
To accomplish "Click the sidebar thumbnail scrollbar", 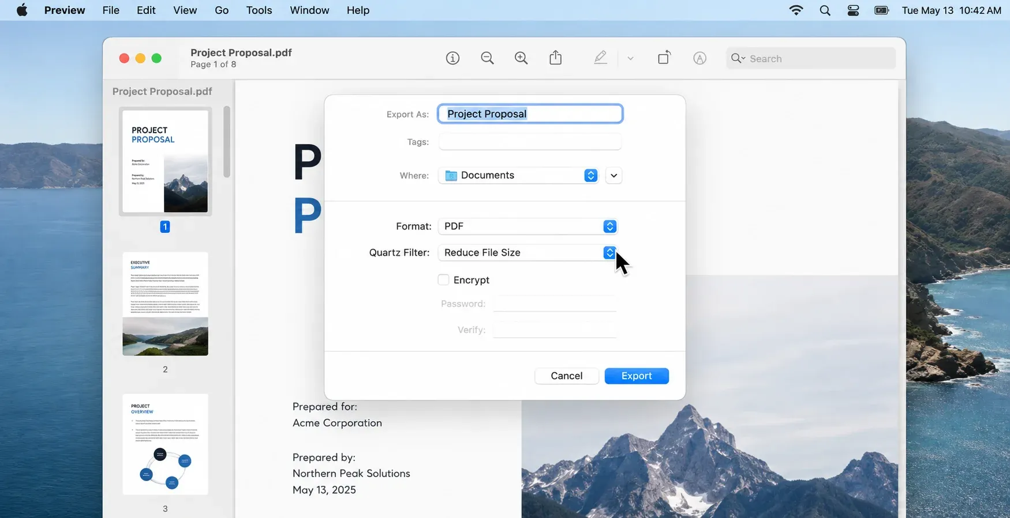I will tap(227, 142).
